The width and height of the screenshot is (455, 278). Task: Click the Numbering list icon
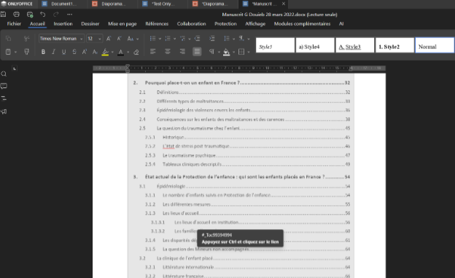(x=168, y=39)
